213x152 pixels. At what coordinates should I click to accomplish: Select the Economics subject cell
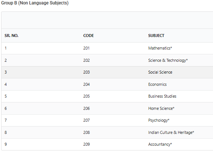pos(157,84)
